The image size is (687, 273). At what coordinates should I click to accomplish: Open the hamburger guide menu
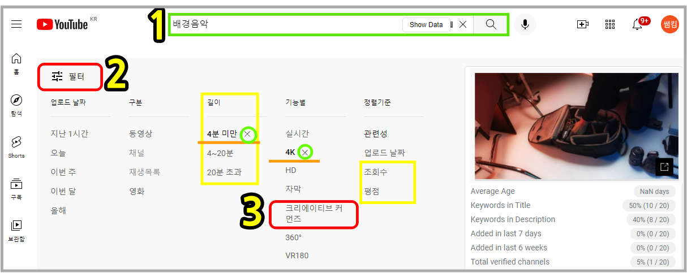pos(16,24)
